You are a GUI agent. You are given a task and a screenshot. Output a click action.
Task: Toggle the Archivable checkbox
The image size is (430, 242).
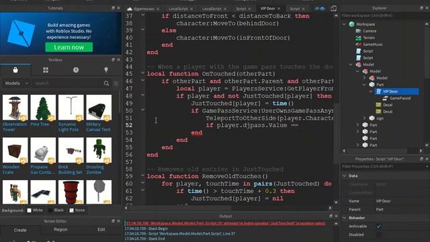click(379, 227)
